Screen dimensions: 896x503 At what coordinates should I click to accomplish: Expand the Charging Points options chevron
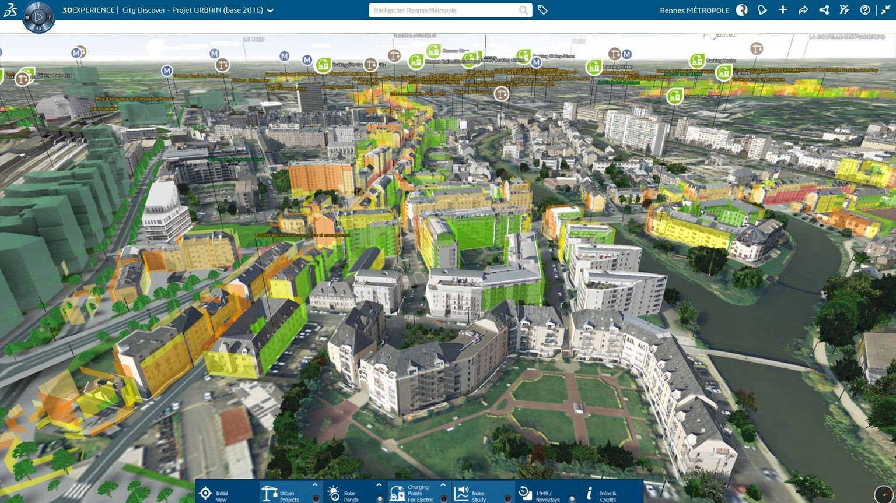coord(443,485)
